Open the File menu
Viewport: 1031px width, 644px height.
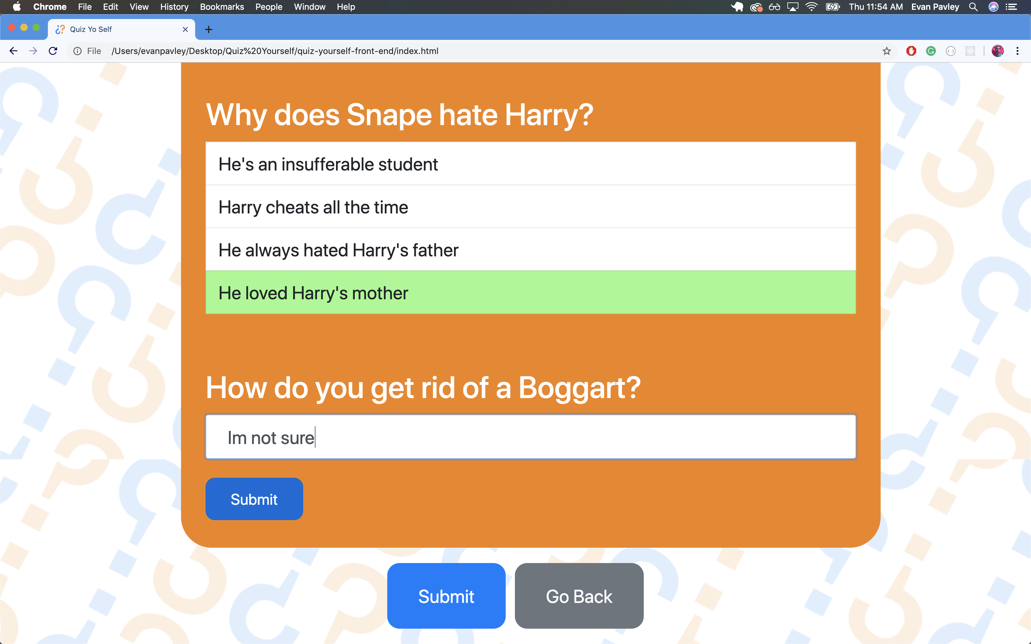(85, 7)
